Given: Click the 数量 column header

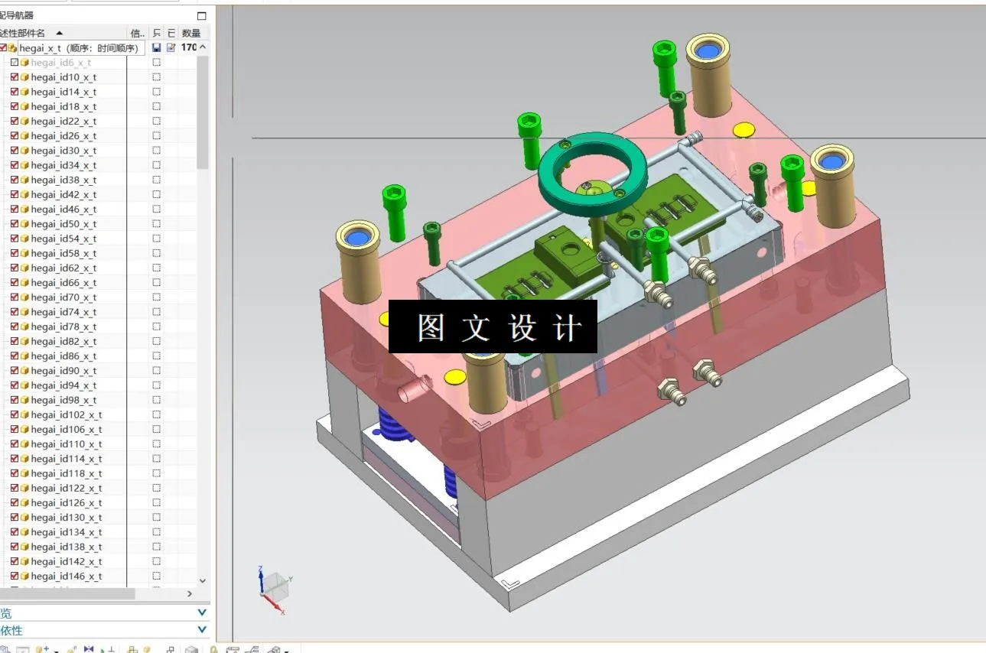Looking at the screenshot, I should (191, 33).
